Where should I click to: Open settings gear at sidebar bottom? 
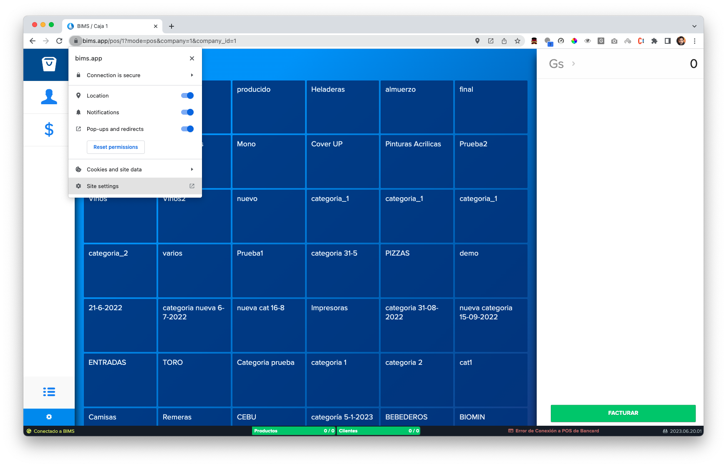pos(49,417)
